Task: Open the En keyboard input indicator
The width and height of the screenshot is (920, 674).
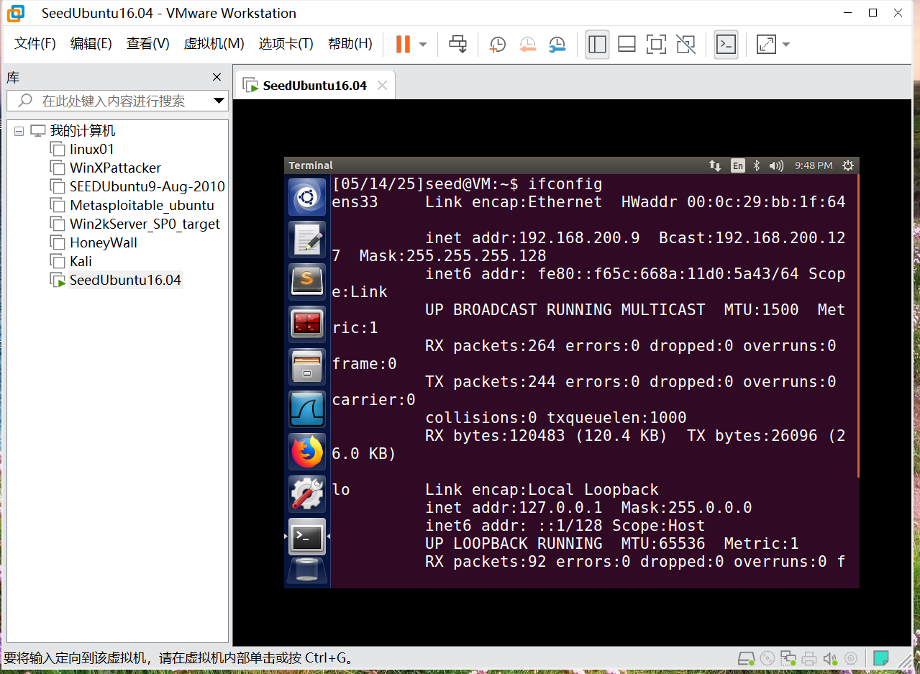Action: pos(738,165)
